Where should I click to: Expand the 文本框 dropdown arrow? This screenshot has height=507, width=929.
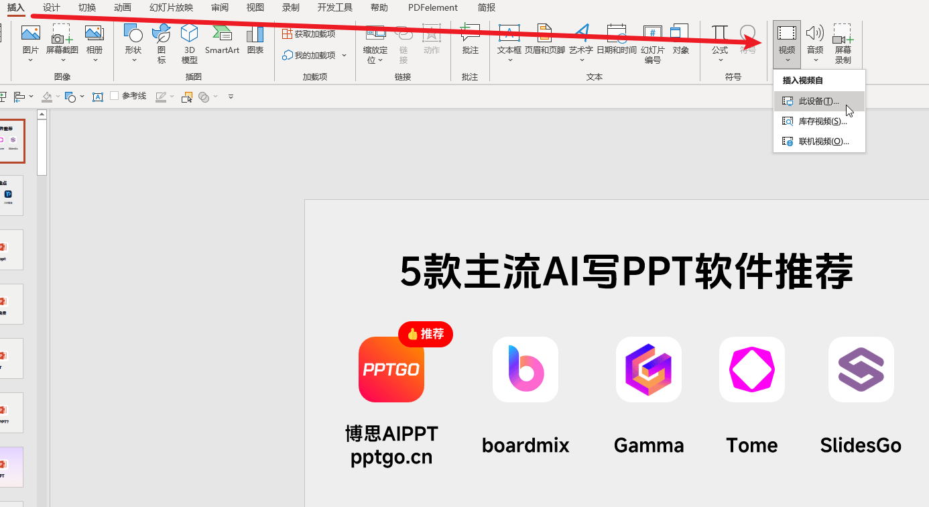tap(509, 60)
